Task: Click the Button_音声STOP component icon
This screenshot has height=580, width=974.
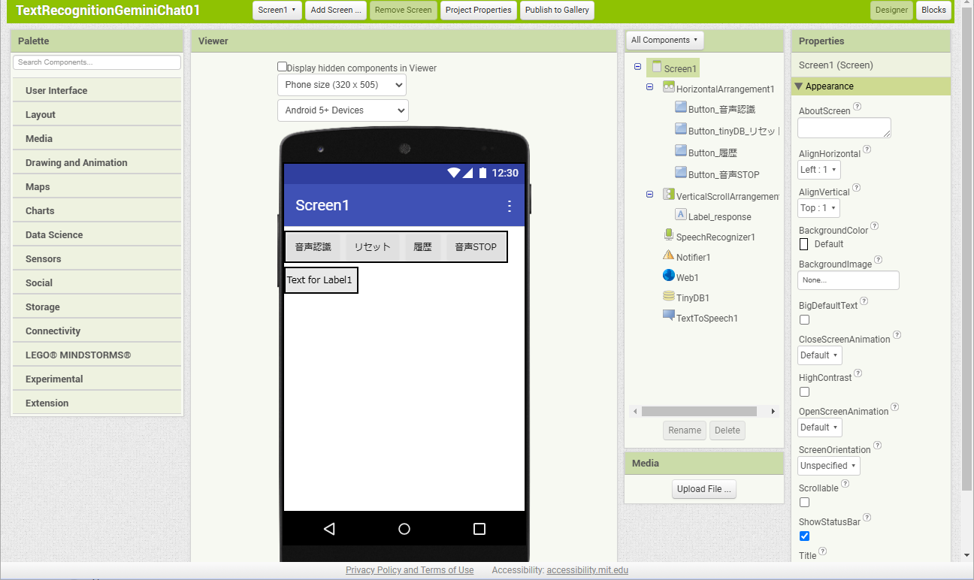Action: coord(681,174)
